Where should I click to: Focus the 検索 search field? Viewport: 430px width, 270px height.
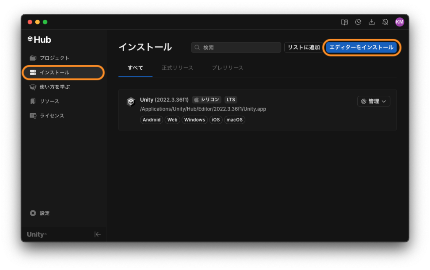(236, 47)
